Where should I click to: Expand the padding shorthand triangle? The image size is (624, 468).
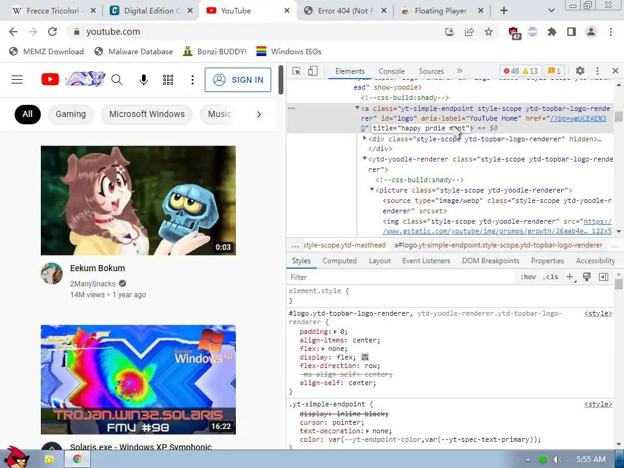(x=335, y=331)
